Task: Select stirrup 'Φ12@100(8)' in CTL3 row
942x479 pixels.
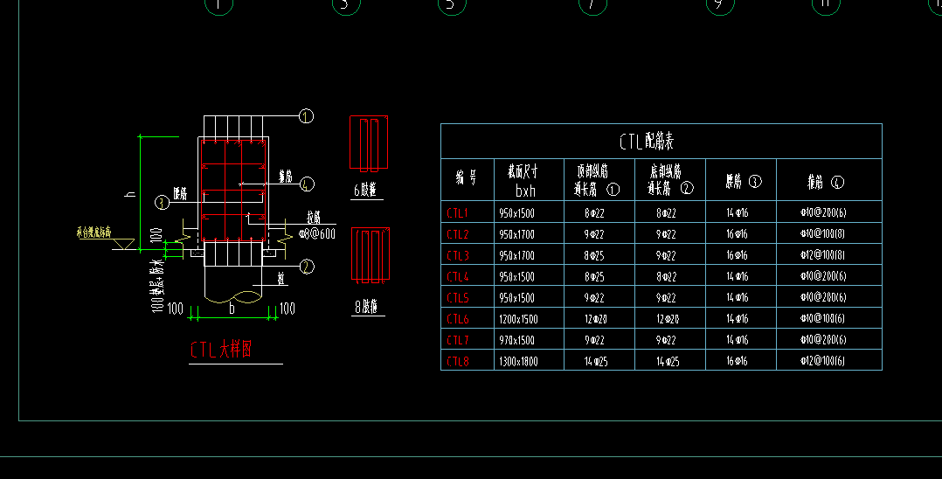Action: (823, 255)
